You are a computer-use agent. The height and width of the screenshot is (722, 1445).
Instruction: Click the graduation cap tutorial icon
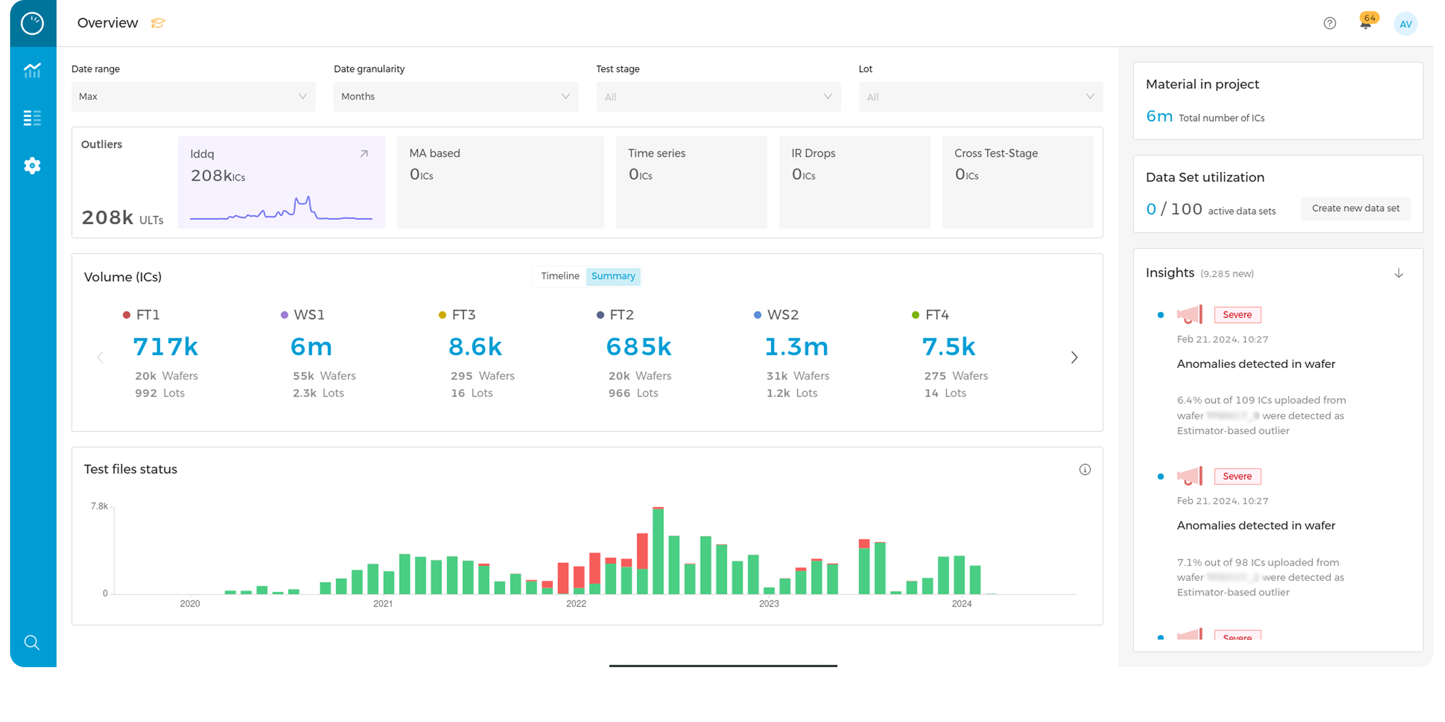point(158,23)
